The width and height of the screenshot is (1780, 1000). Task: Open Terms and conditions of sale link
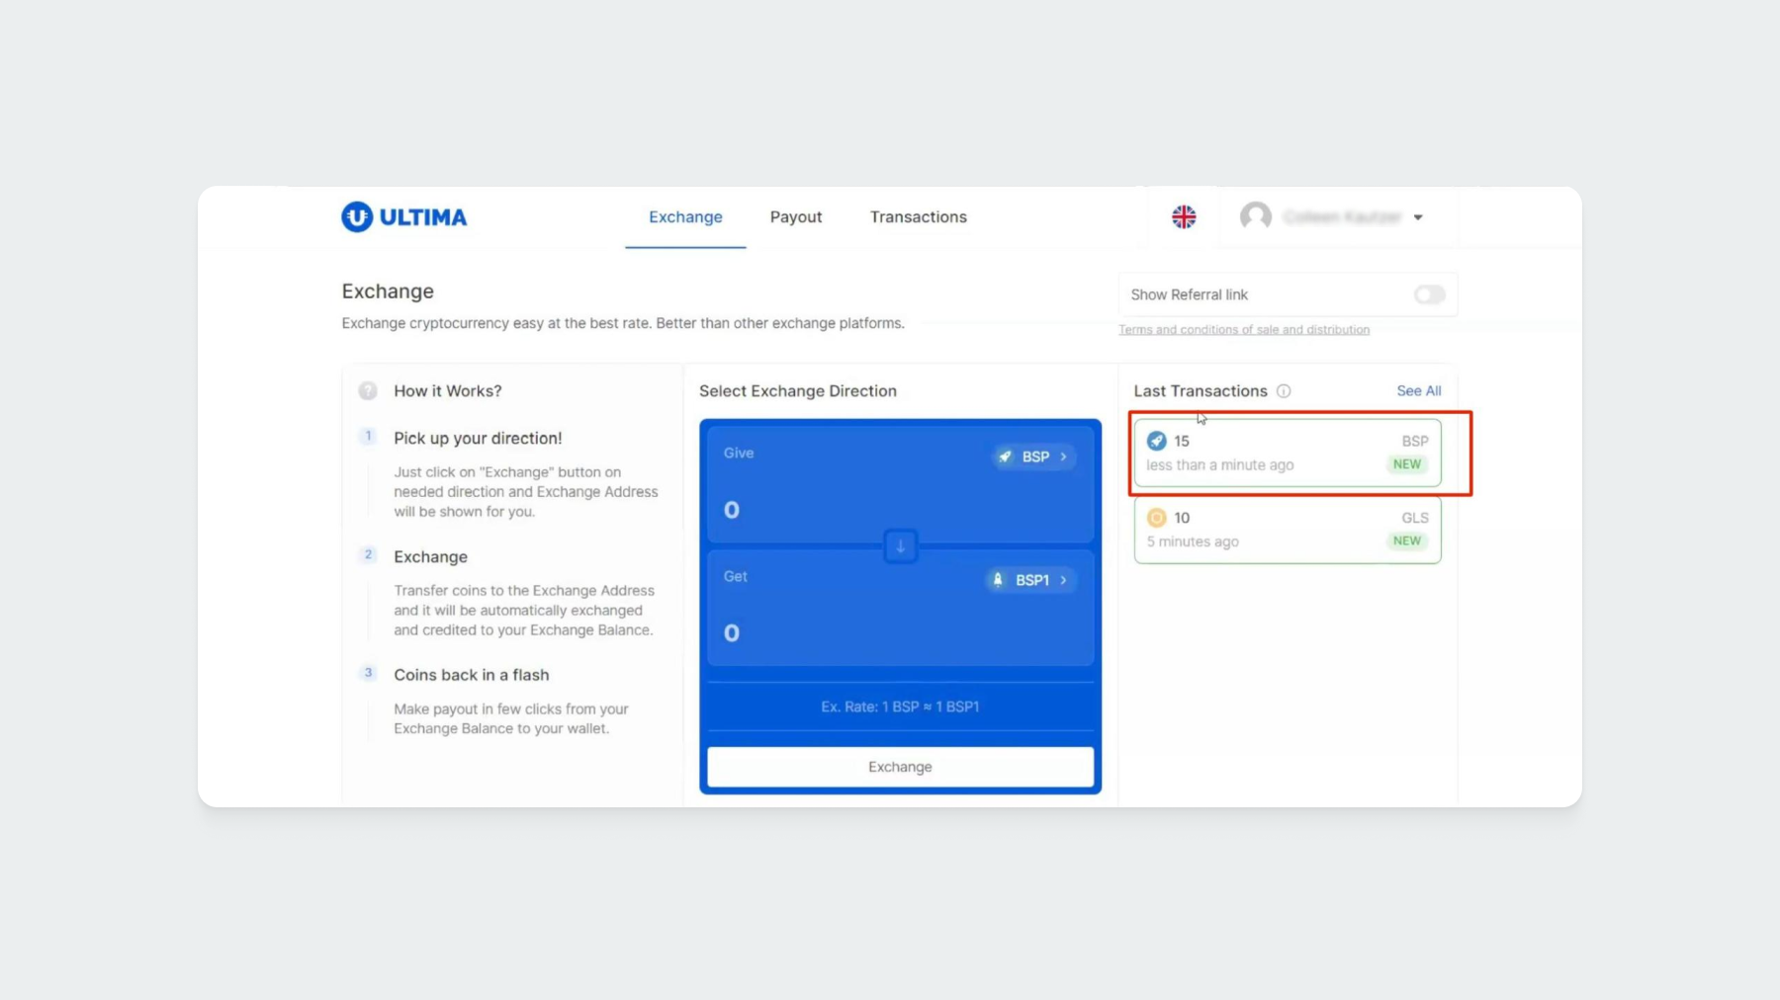coord(1243,330)
